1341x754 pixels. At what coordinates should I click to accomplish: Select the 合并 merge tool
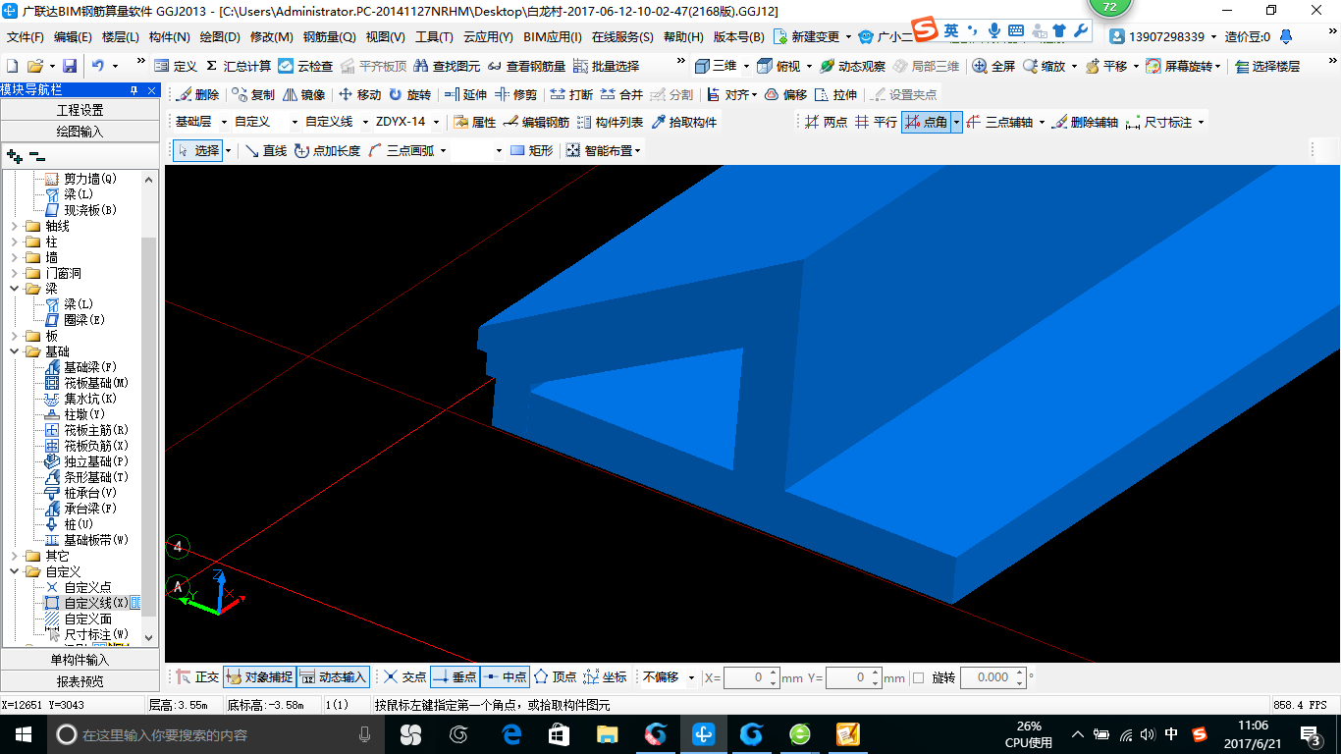point(621,94)
